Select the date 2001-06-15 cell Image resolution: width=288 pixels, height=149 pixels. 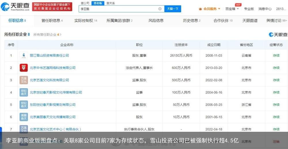[214, 117]
